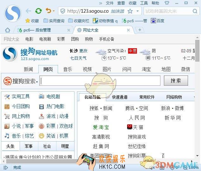The height and width of the screenshot is (171, 201).
Task: Click the orange undo-closed-tab arrow
Action: (49, 11)
